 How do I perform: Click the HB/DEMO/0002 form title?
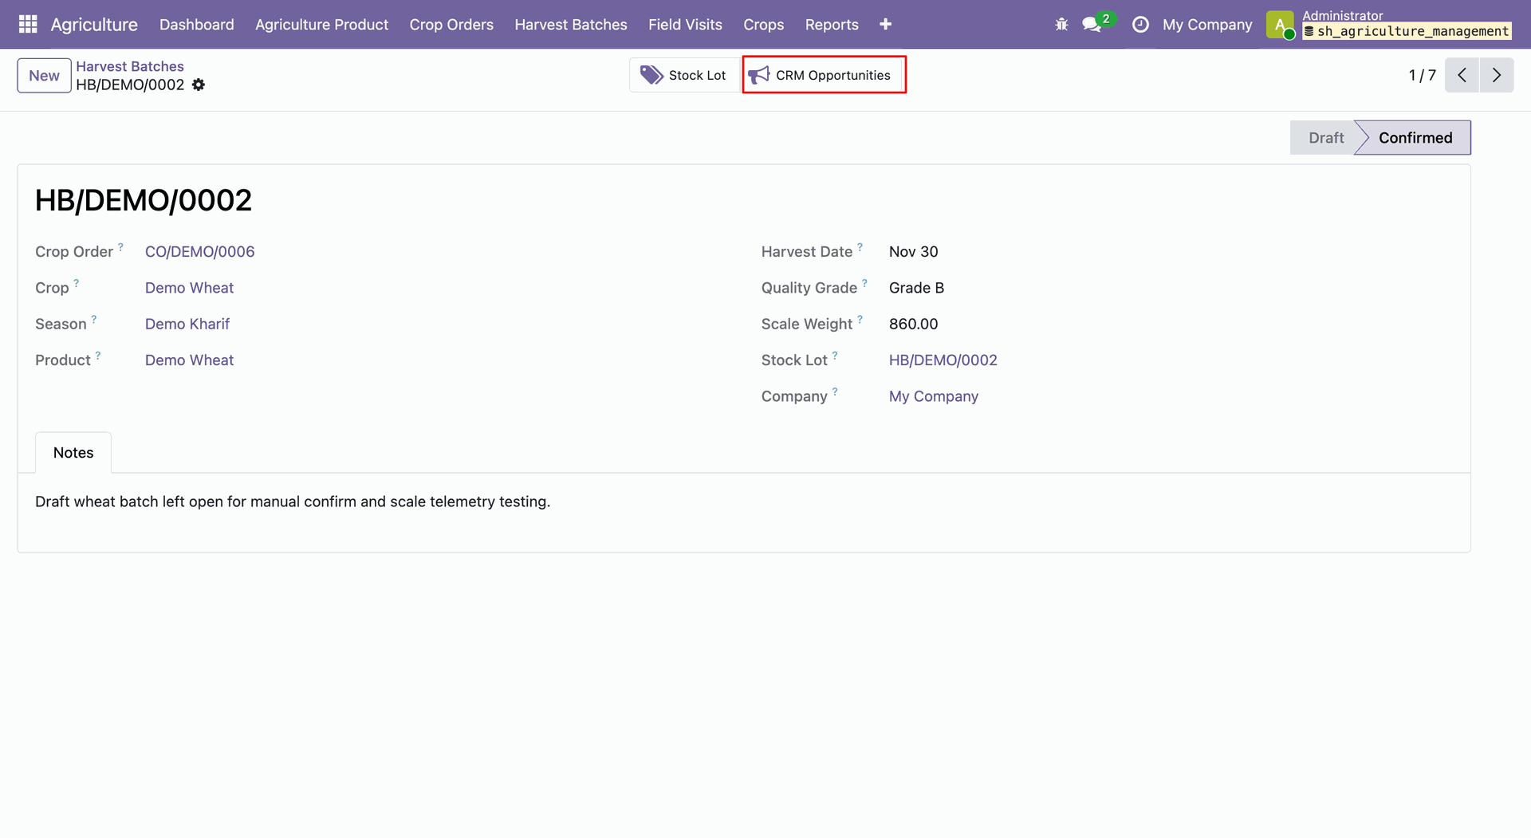(x=144, y=200)
